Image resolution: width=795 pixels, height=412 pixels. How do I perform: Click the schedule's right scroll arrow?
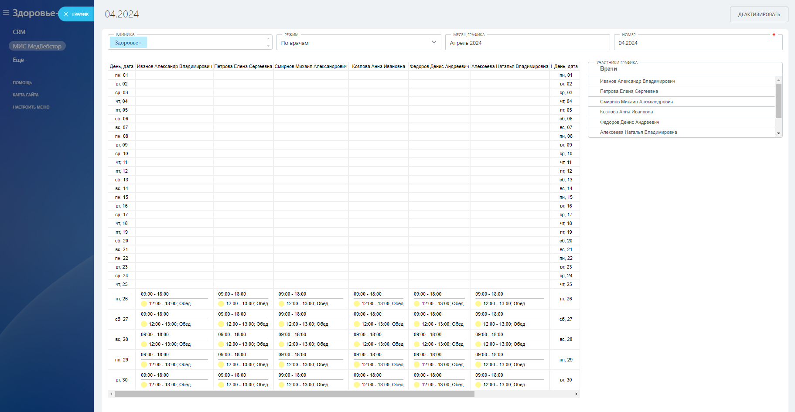[x=576, y=394]
